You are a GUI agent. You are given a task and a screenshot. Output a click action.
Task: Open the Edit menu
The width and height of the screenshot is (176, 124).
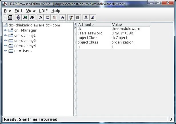[18, 11]
